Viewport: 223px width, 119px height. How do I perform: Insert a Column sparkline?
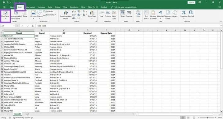(x=108, y=14)
